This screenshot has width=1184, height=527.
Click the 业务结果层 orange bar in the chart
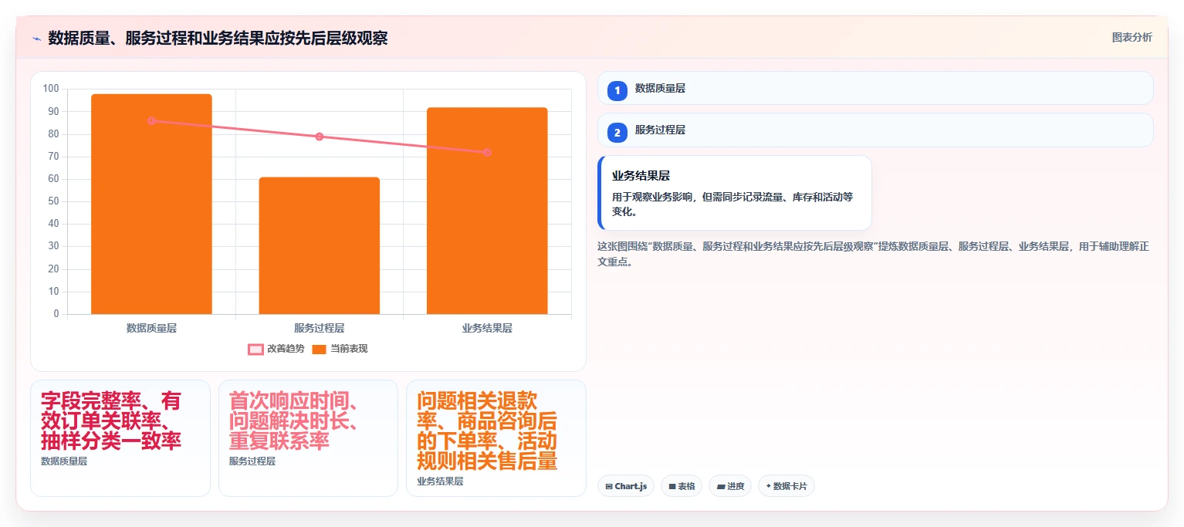point(487,211)
